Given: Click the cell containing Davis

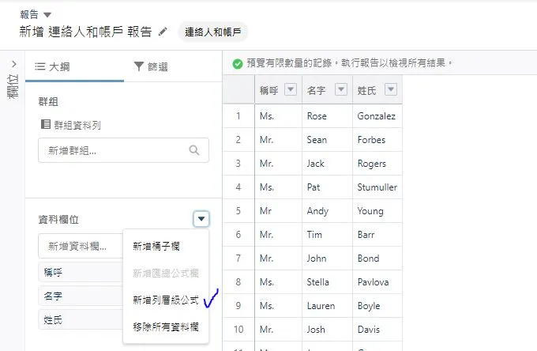Looking at the screenshot, I should coord(377,330).
